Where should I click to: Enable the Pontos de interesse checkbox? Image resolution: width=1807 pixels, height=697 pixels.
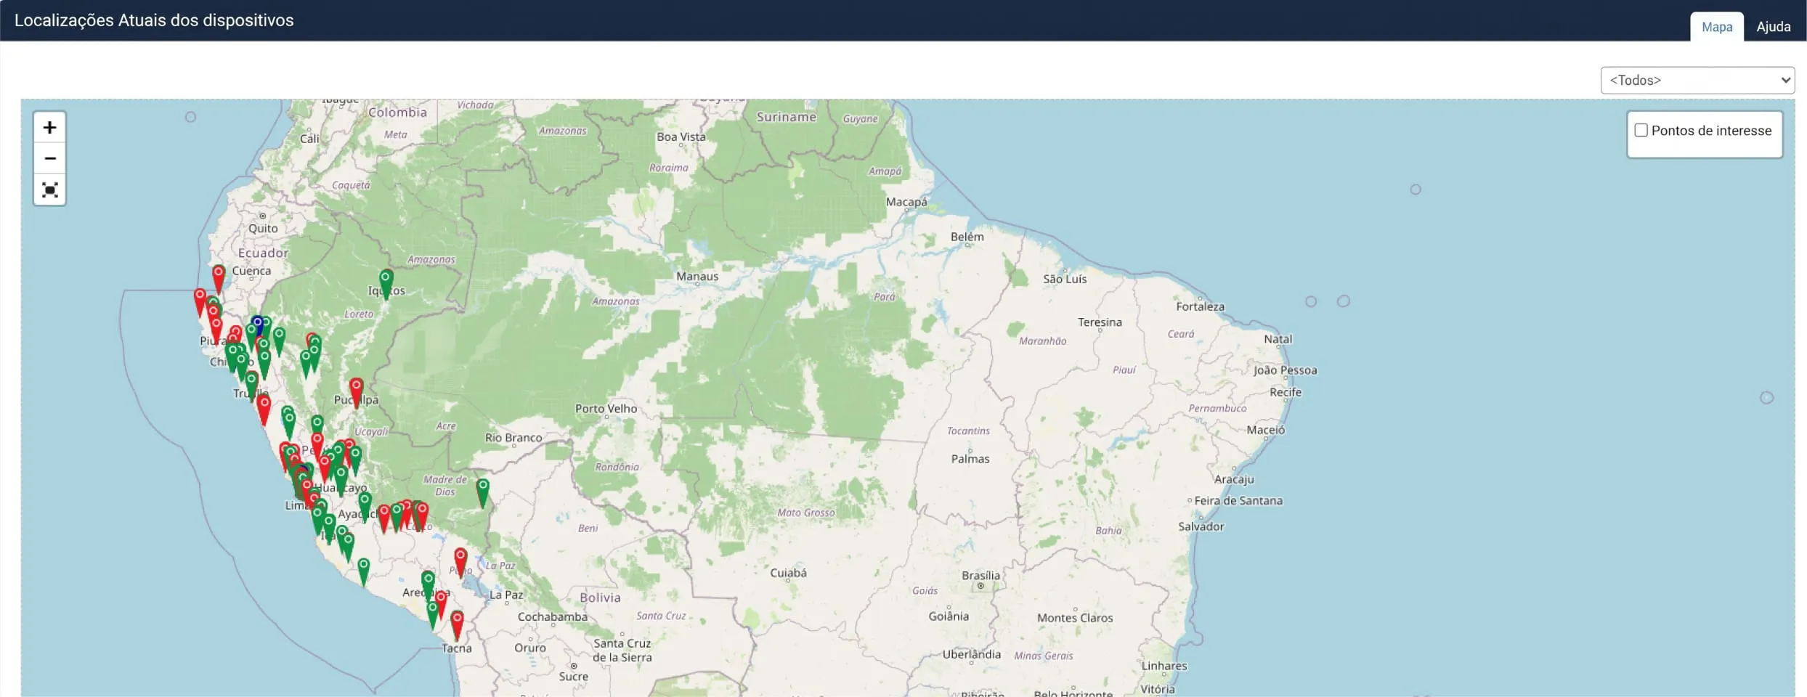click(1641, 131)
